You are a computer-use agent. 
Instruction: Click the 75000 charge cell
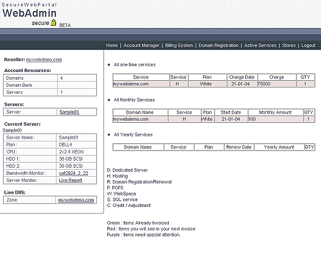coord(277,84)
